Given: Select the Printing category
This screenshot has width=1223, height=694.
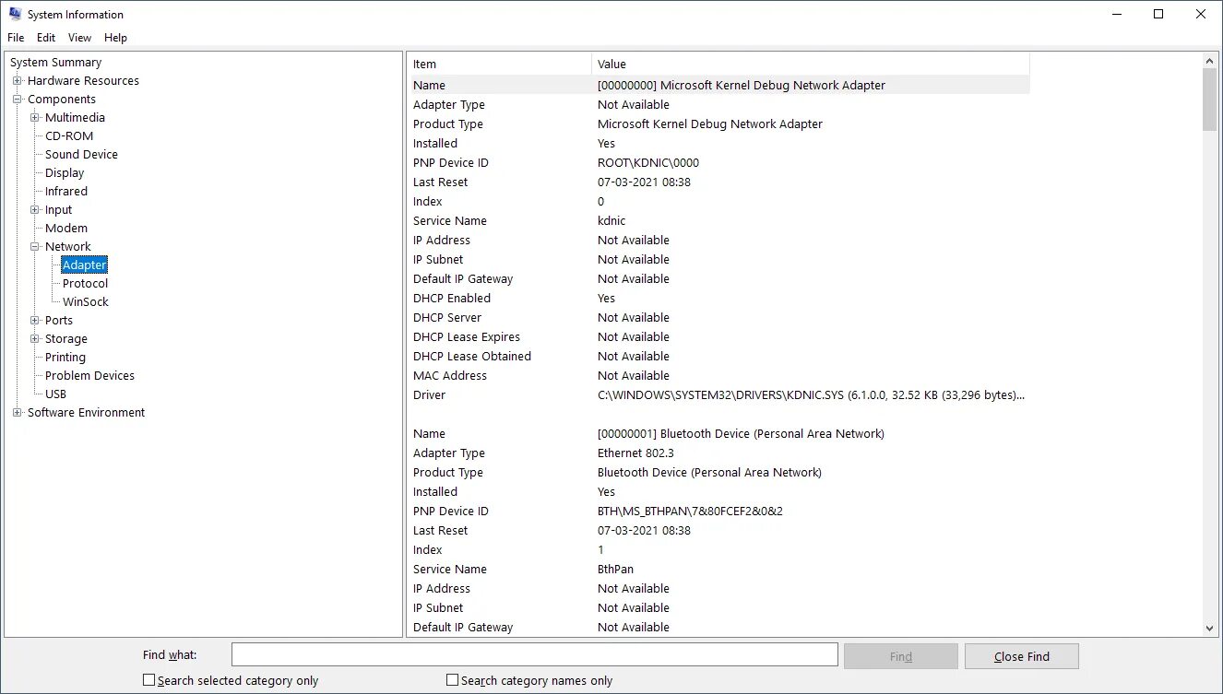Looking at the screenshot, I should point(65,358).
